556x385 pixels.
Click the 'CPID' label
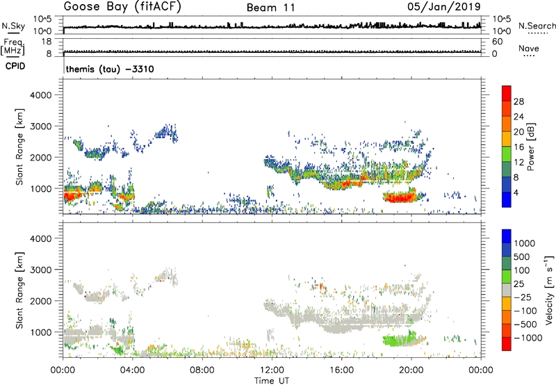point(15,66)
